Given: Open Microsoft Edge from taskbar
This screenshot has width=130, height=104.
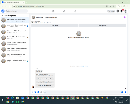Looking at the screenshot, I should coord(12,98).
